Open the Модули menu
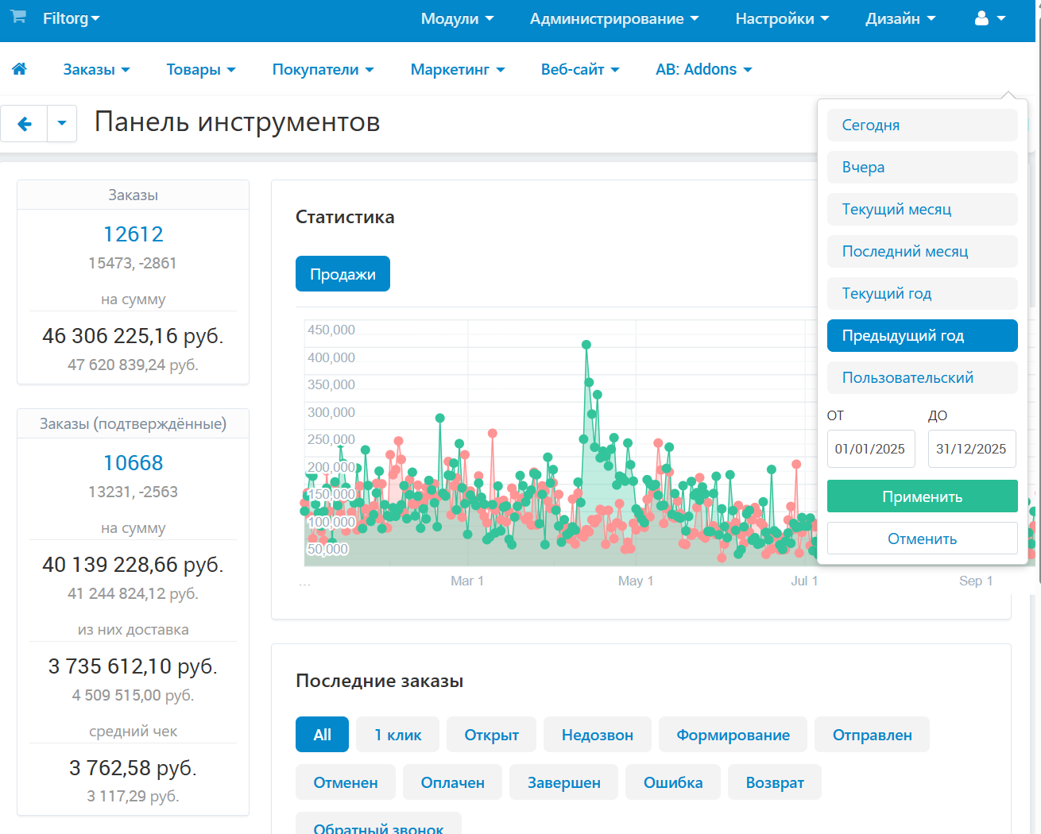This screenshot has width=1041, height=834. (457, 18)
